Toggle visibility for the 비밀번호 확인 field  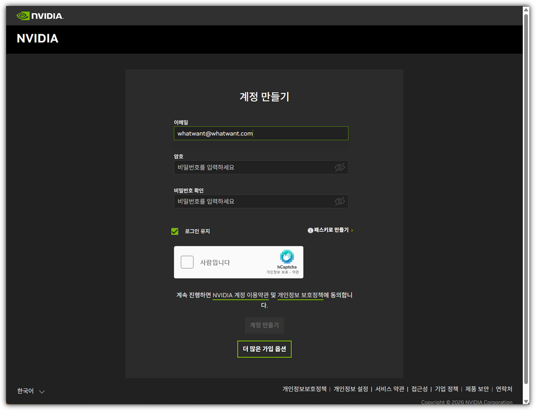click(x=339, y=202)
